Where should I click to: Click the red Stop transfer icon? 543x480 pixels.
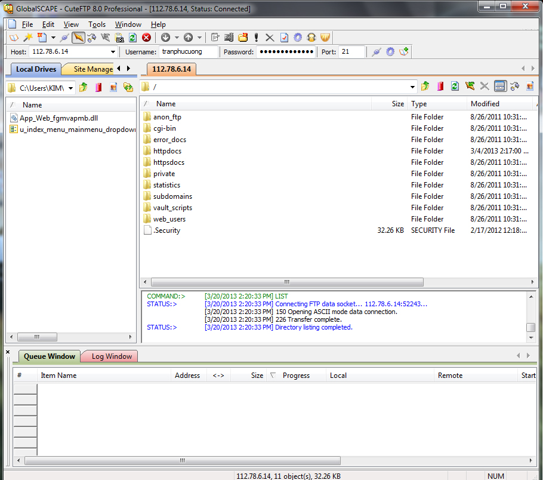click(146, 38)
